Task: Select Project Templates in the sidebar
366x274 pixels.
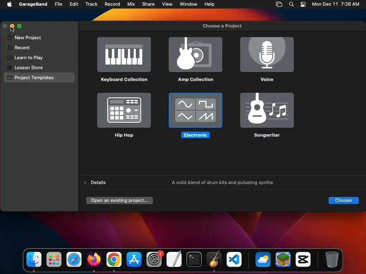Action: pyautogui.click(x=39, y=77)
